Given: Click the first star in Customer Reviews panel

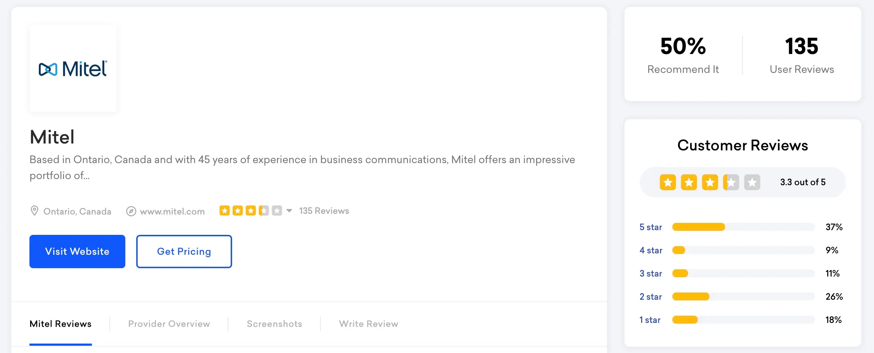Looking at the screenshot, I should 668,182.
